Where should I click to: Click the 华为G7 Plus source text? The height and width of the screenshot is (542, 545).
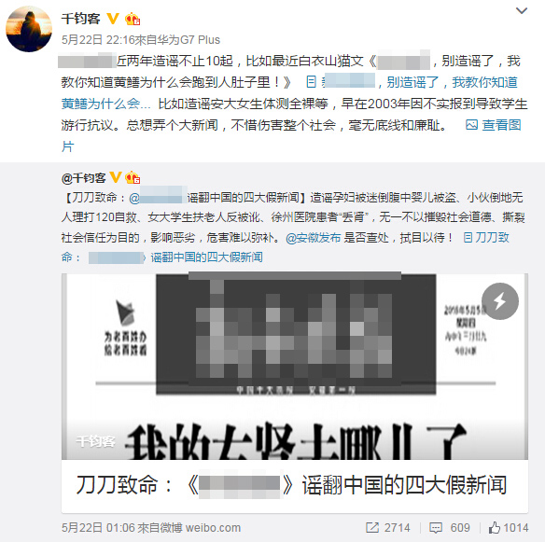point(189,39)
